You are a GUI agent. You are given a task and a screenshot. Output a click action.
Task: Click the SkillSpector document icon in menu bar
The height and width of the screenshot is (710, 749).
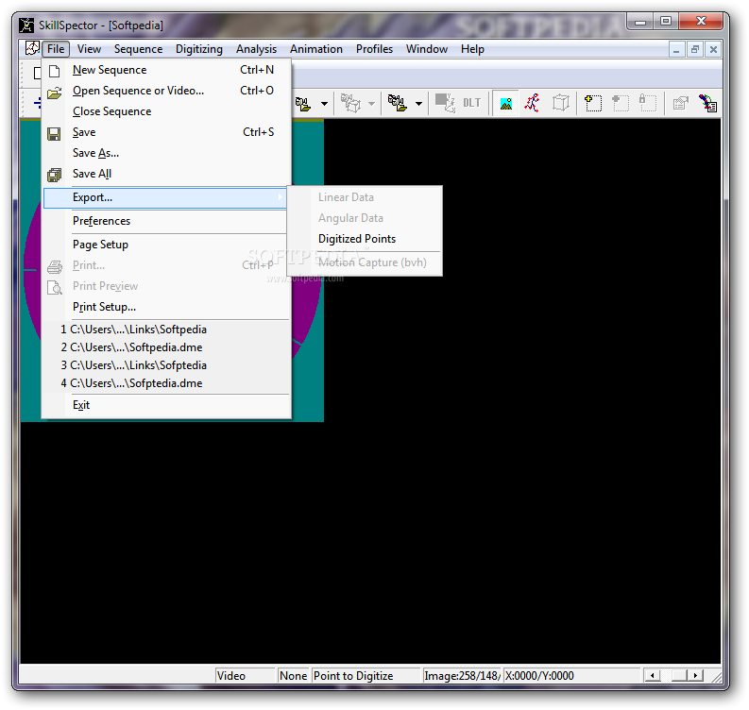[x=32, y=49]
